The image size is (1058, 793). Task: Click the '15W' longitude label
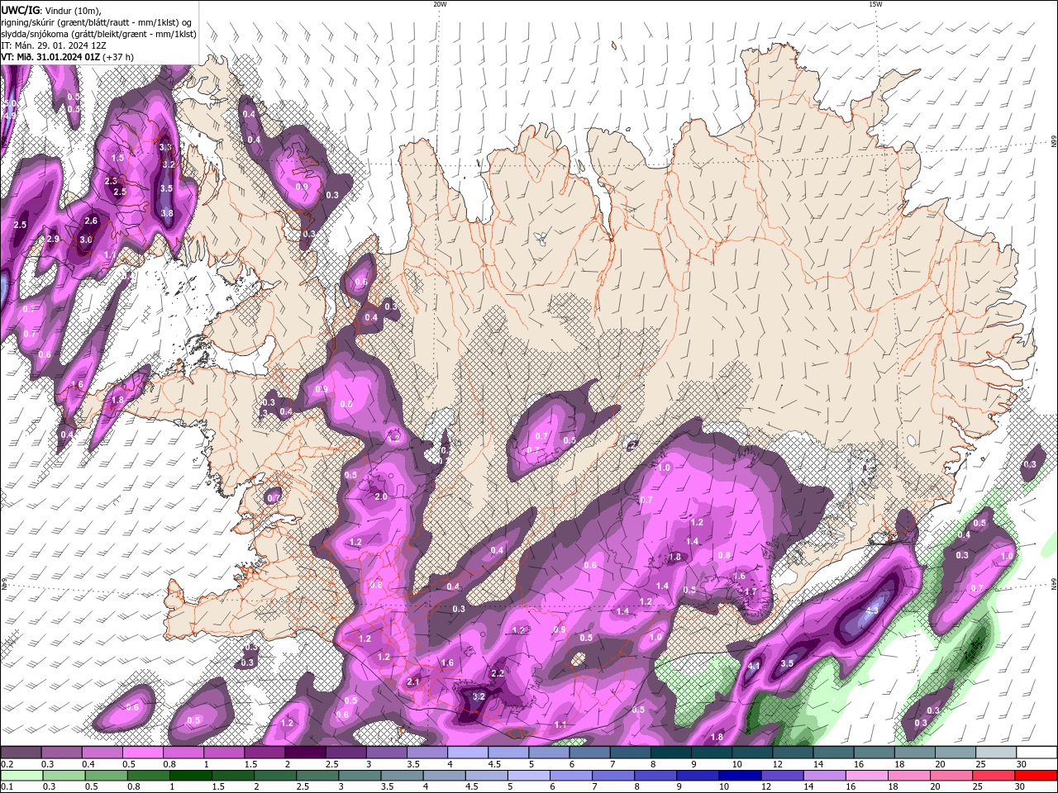pos(875,4)
